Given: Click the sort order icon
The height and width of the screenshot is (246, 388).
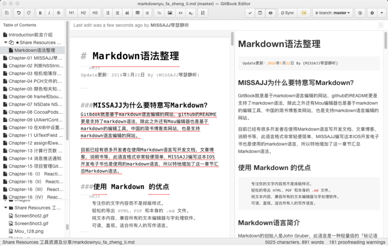Looking at the screenshot, I should coord(203,13).
